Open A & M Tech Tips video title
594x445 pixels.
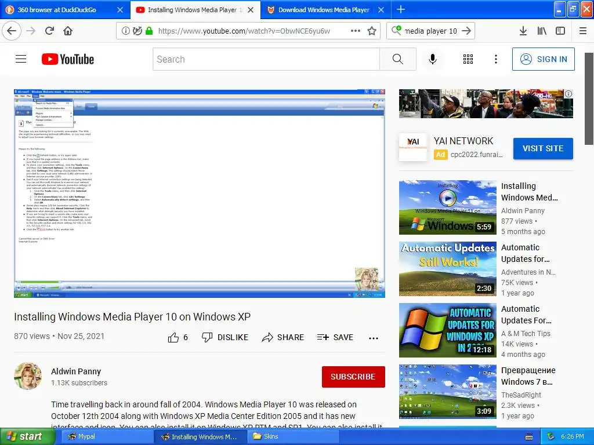526,315
